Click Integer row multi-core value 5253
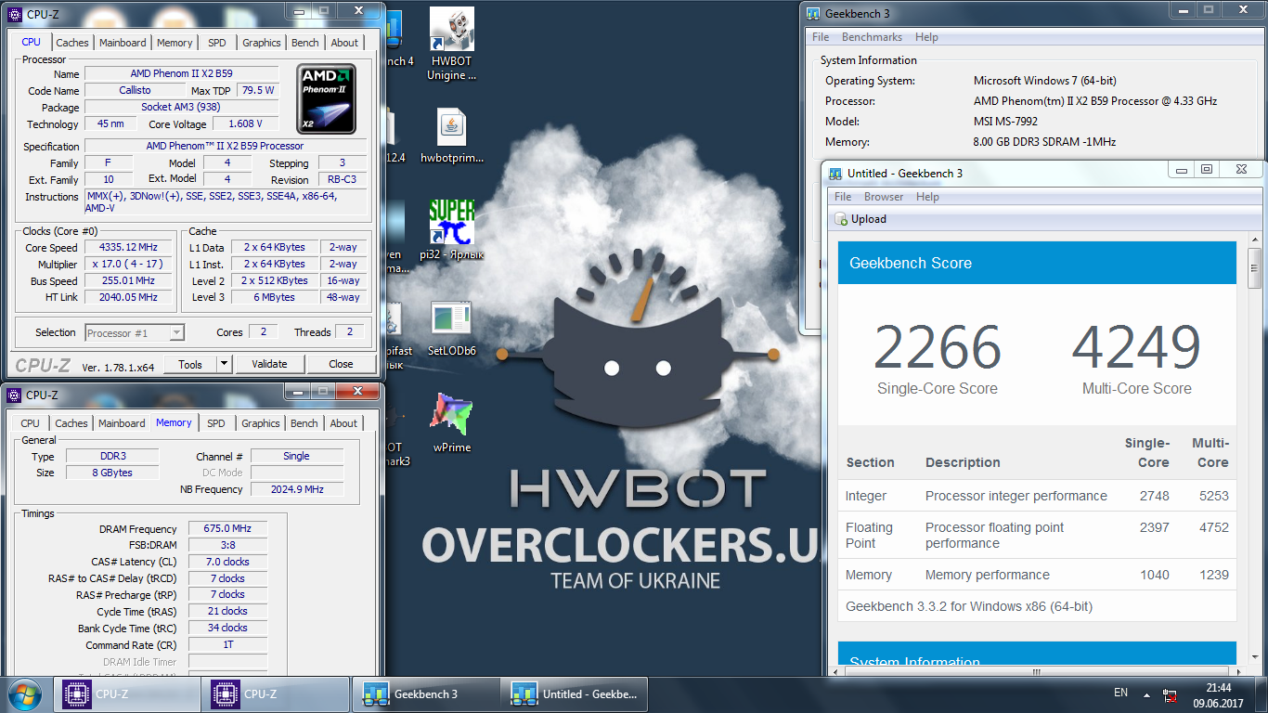The height and width of the screenshot is (713, 1268). point(1213,496)
